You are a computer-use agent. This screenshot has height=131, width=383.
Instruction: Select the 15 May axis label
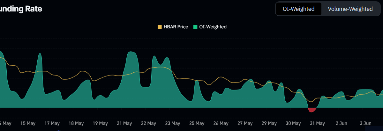(27, 123)
